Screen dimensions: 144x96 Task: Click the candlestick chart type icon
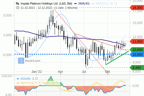[x=17, y=3]
